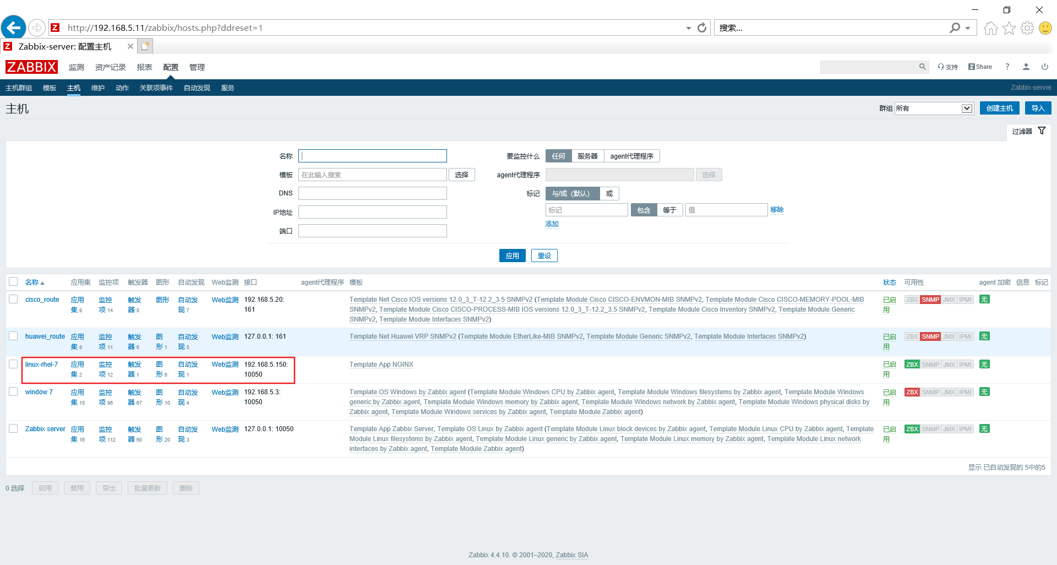This screenshot has width=1057, height=565.
Task: Click ZBX badge for Zabbix server
Action: pyautogui.click(x=912, y=429)
